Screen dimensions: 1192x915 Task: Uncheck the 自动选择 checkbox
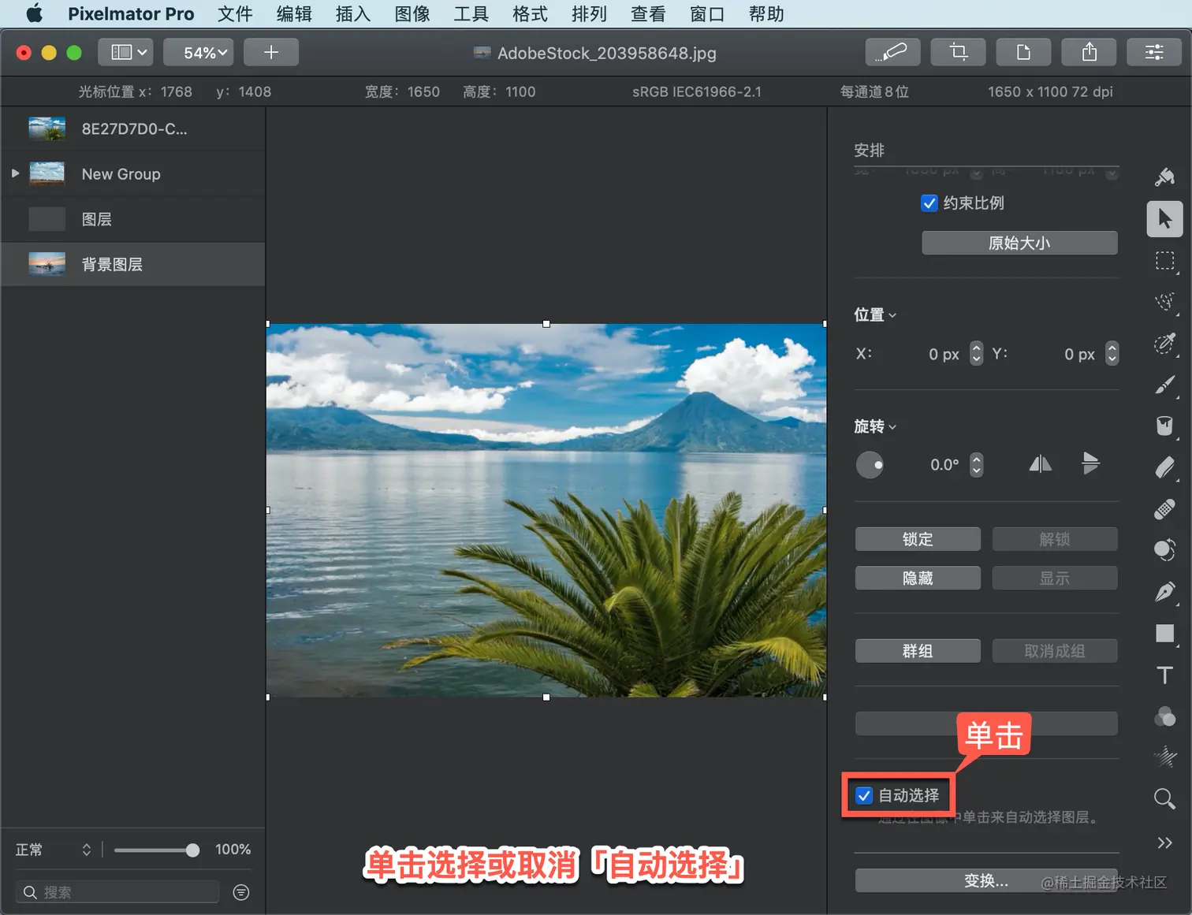pyautogui.click(x=864, y=795)
